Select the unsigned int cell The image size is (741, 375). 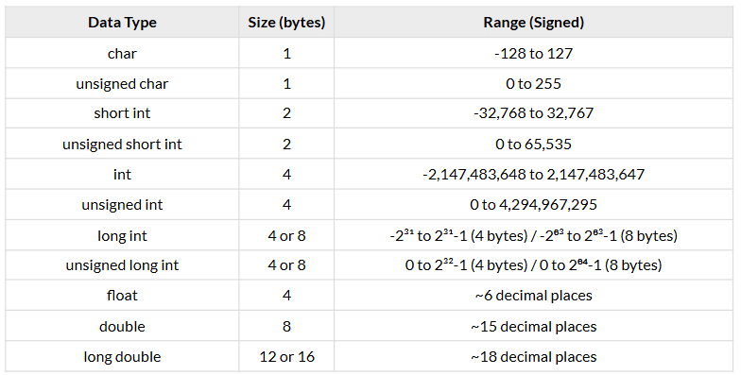122,204
